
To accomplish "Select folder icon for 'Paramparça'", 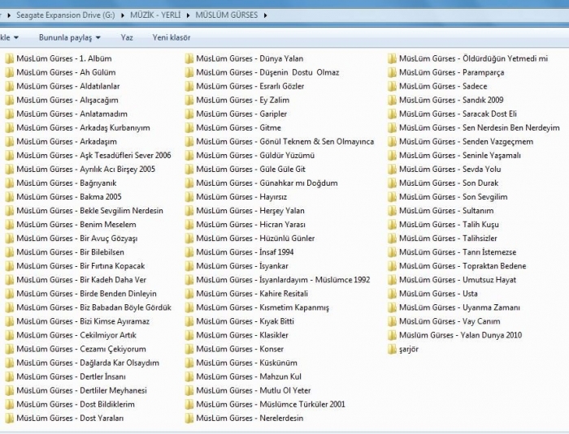I will tap(392, 72).
